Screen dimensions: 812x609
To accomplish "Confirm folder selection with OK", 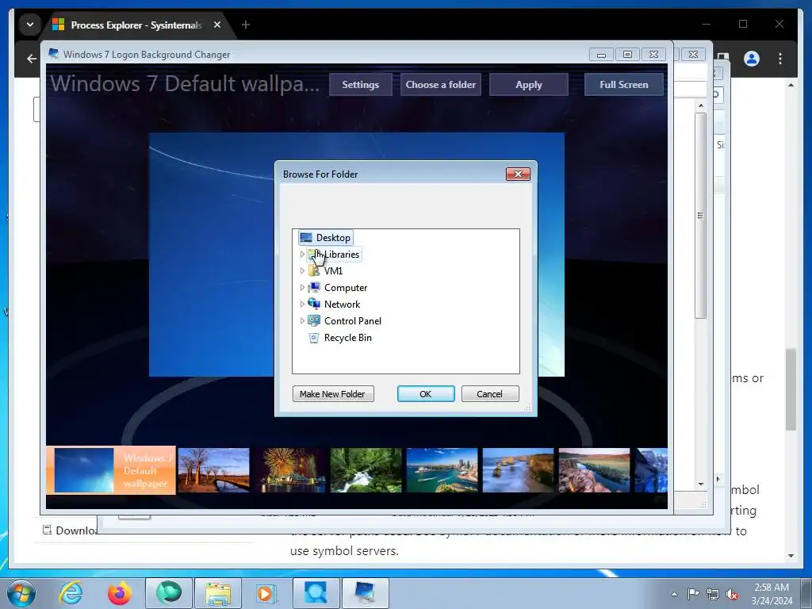I will pyautogui.click(x=426, y=394).
